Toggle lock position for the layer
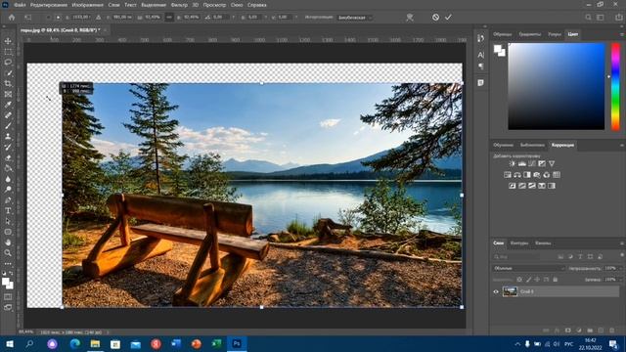 coord(537,280)
